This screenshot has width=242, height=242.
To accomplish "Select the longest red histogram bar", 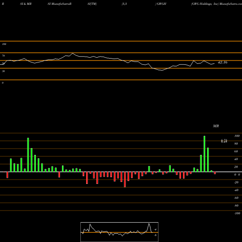I will pos(125,180).
